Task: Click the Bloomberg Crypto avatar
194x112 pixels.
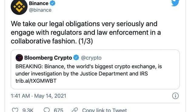Action: coord(19,58)
